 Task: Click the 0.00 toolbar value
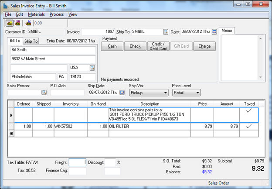coord(38,23)
